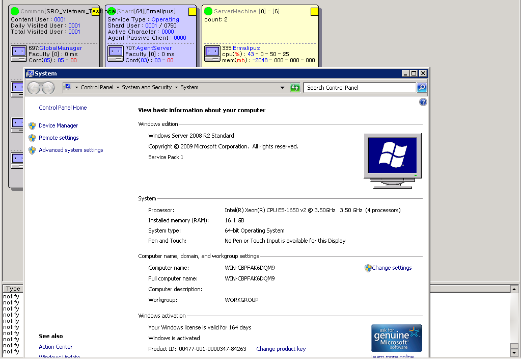Open Device Manager link

click(x=58, y=125)
